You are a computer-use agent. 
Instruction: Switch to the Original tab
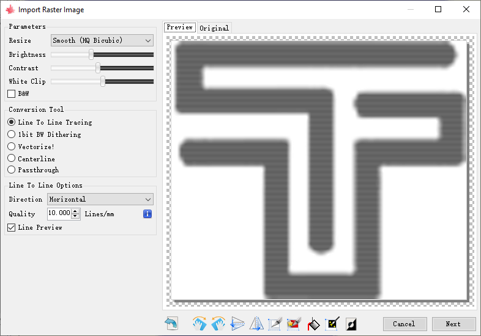point(214,28)
